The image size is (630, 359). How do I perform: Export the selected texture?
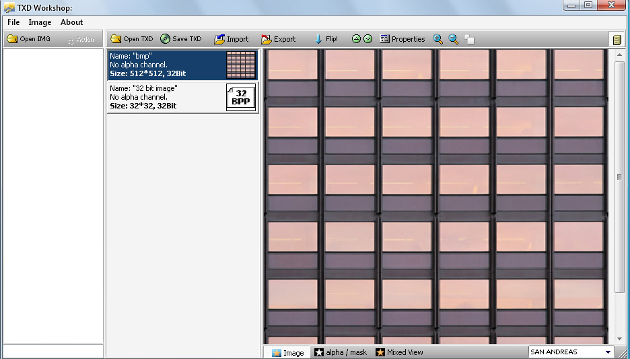[x=278, y=39]
